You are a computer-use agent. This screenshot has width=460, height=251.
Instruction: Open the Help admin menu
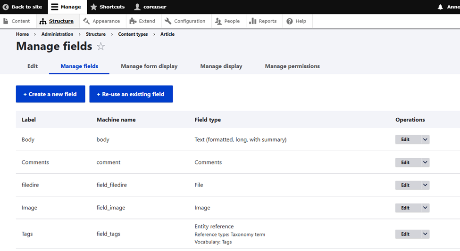click(296, 21)
